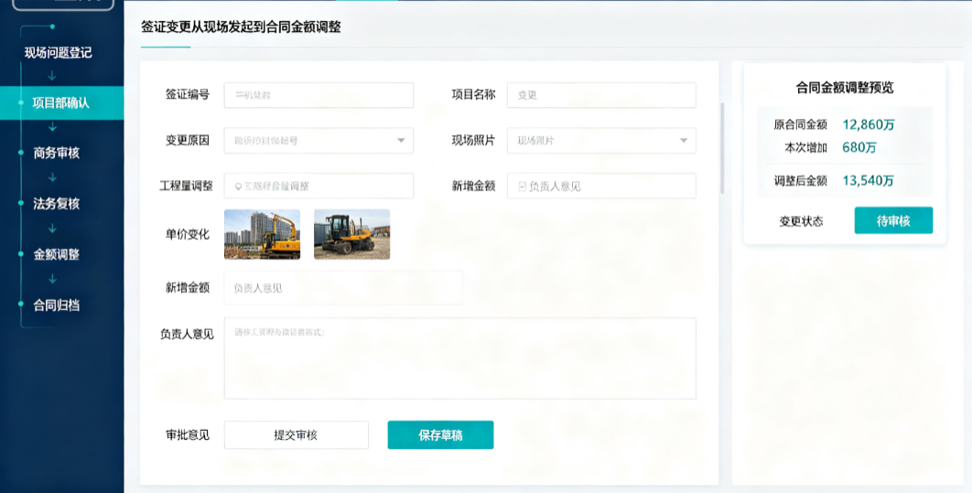972x493 pixels.
Task: Select 项目部确认 in the sidebar
Action: click(62, 102)
